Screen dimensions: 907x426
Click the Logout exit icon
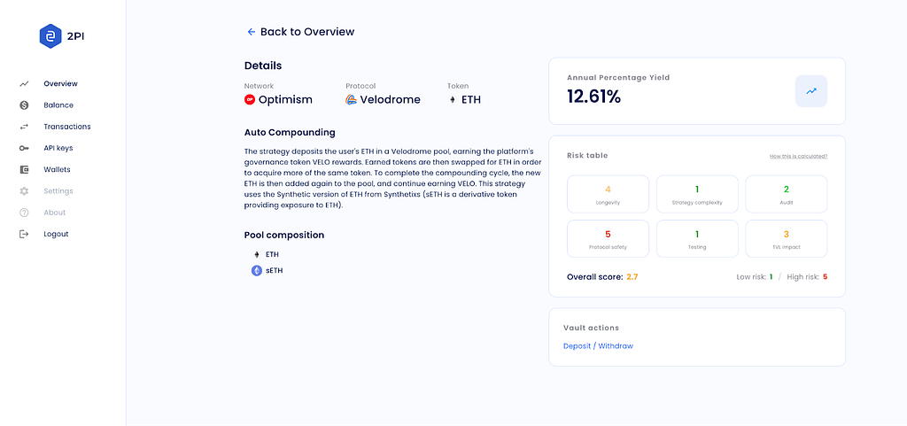point(24,234)
